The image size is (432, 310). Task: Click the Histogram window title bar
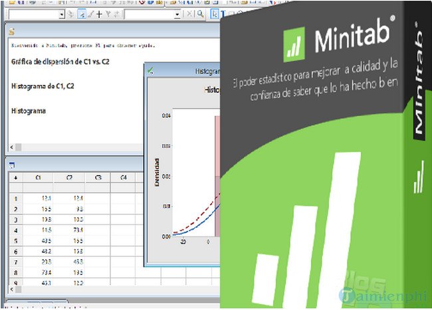pos(183,71)
